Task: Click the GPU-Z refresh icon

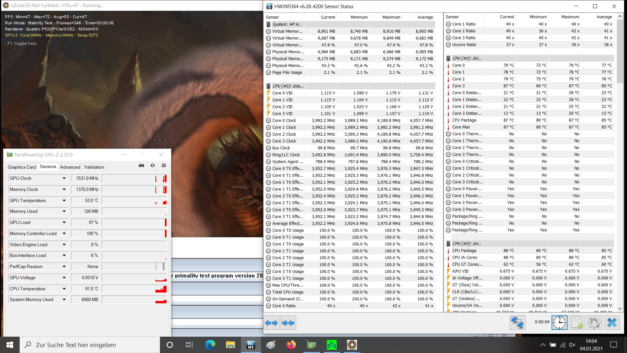Action: pyautogui.click(x=153, y=166)
